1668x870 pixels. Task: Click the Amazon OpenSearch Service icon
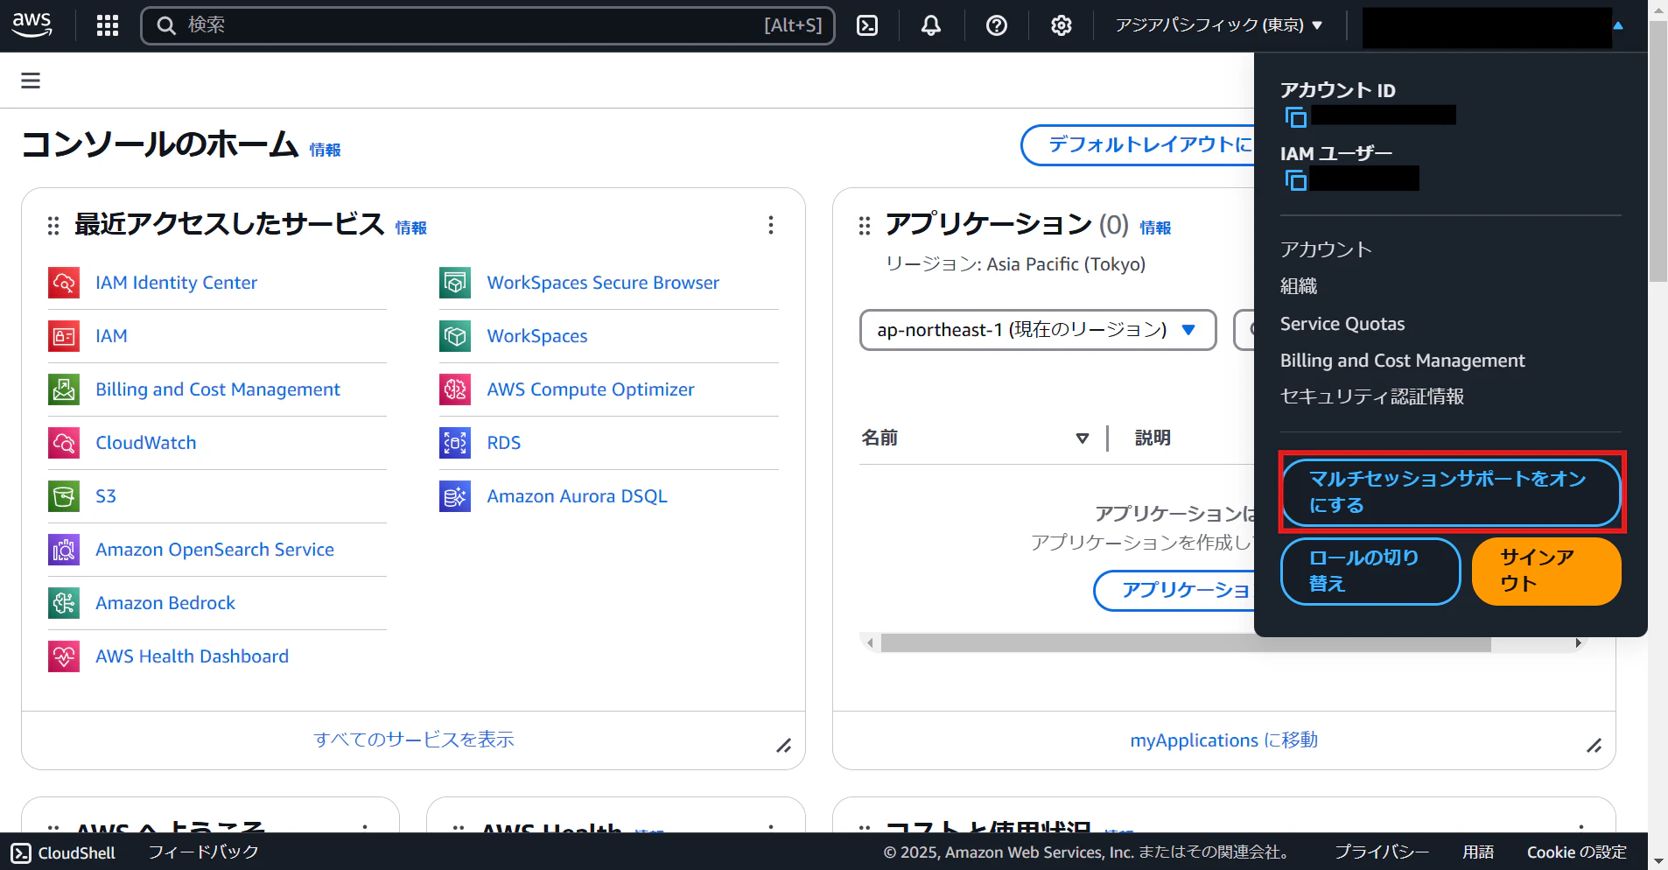[x=64, y=550]
